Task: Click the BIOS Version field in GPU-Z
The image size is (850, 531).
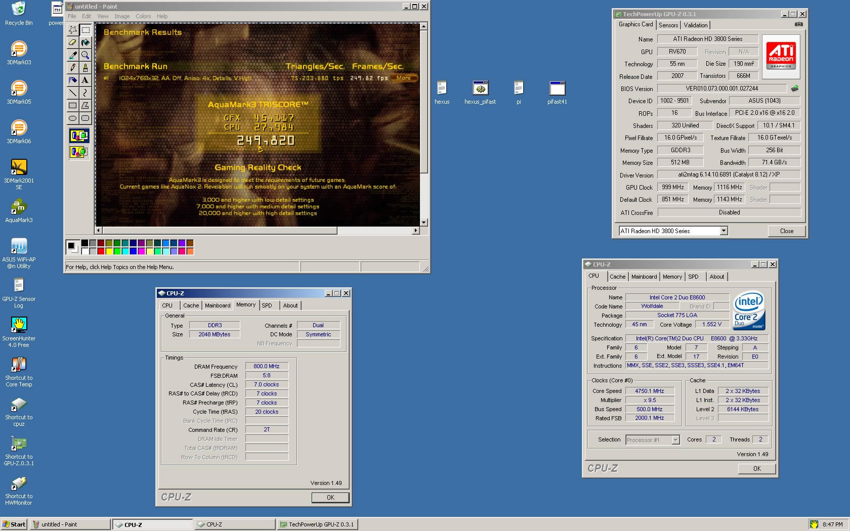Action: click(722, 88)
